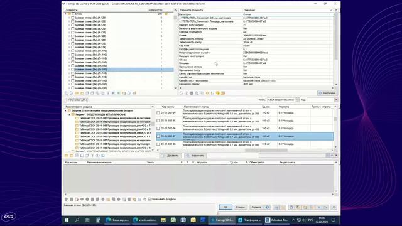402x226 pixels.
Task: Click 'Количество' column header
Action: click(155, 10)
